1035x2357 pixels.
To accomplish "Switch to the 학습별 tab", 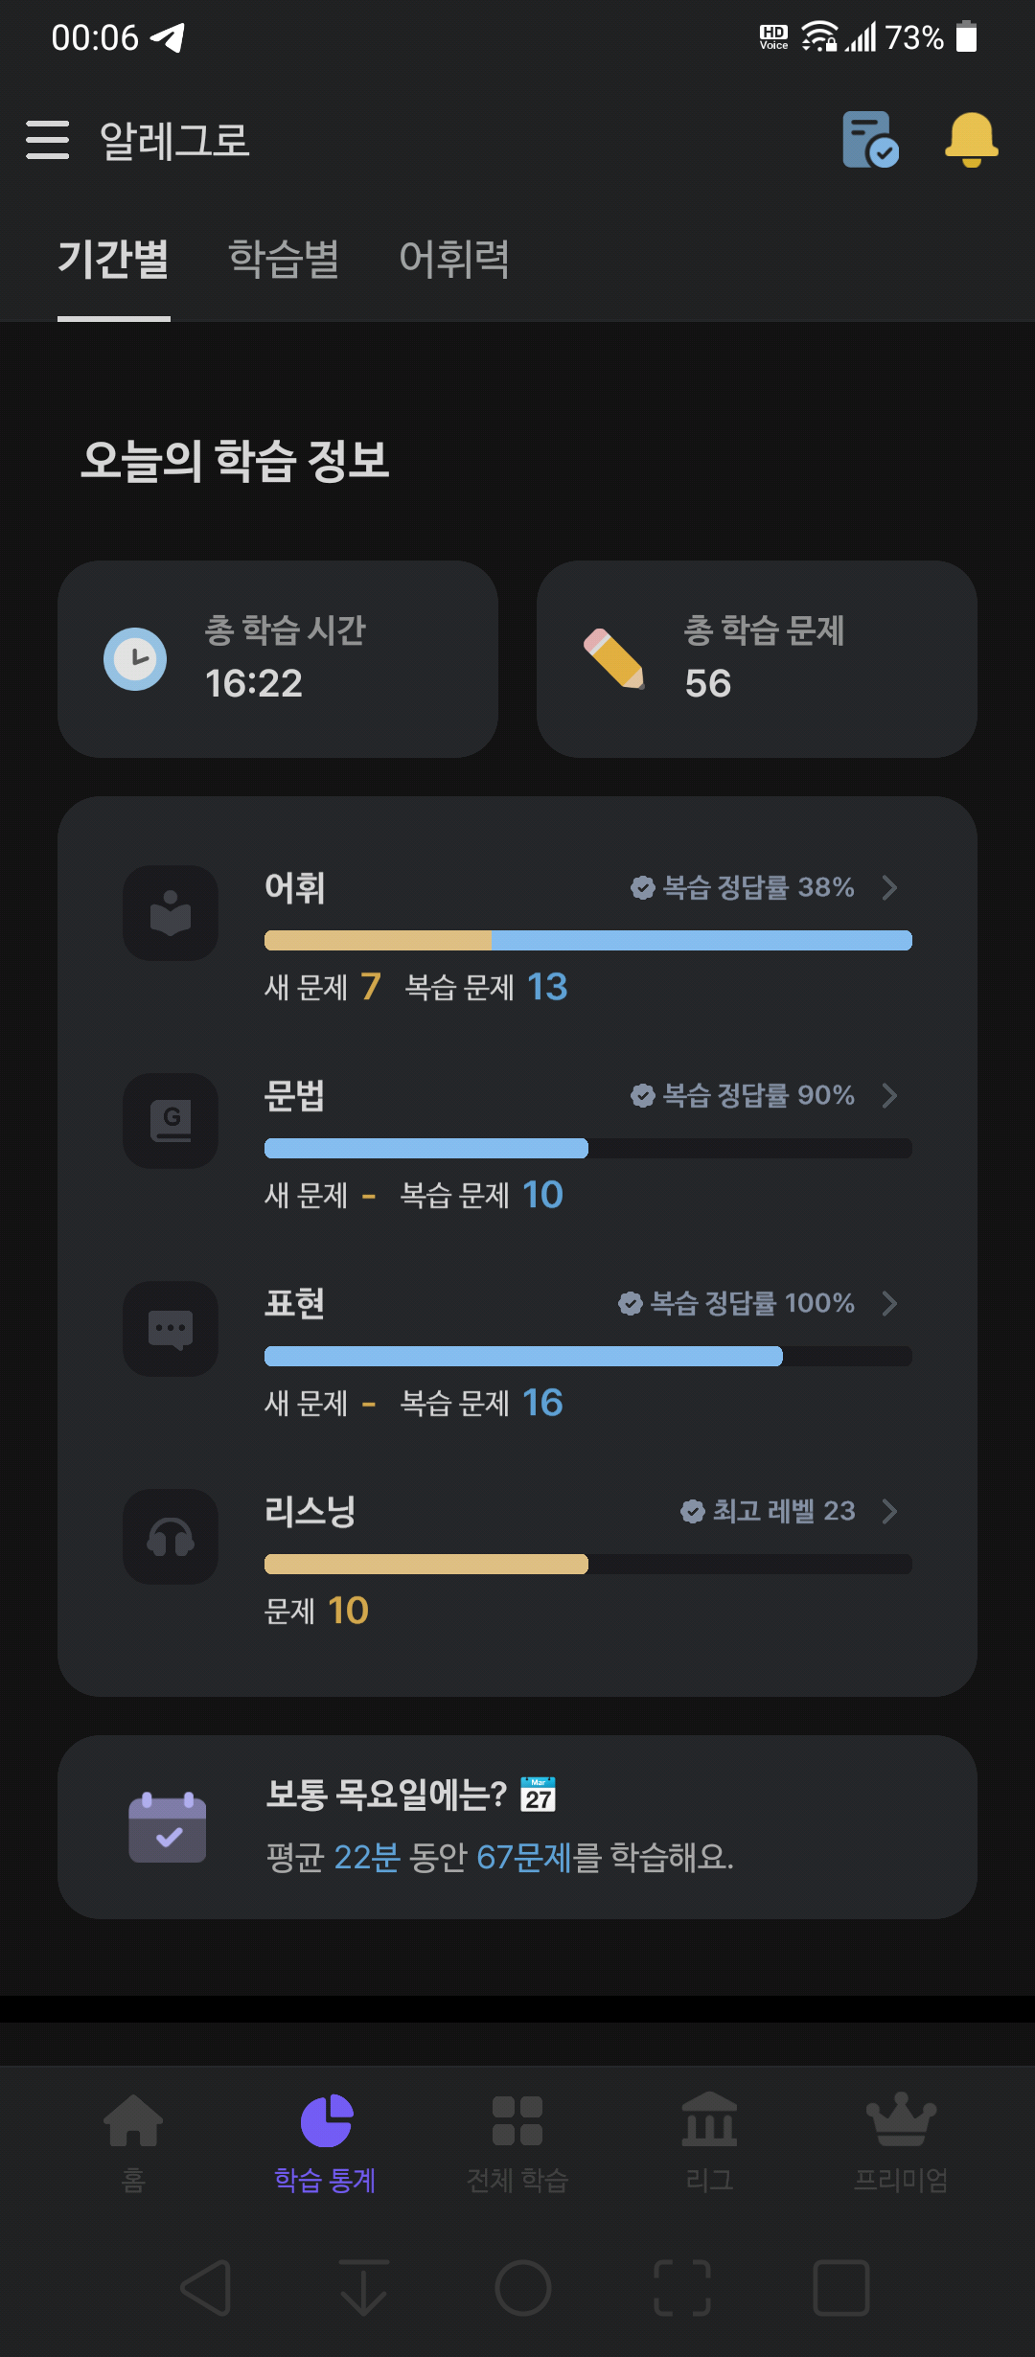I will 284,259.
